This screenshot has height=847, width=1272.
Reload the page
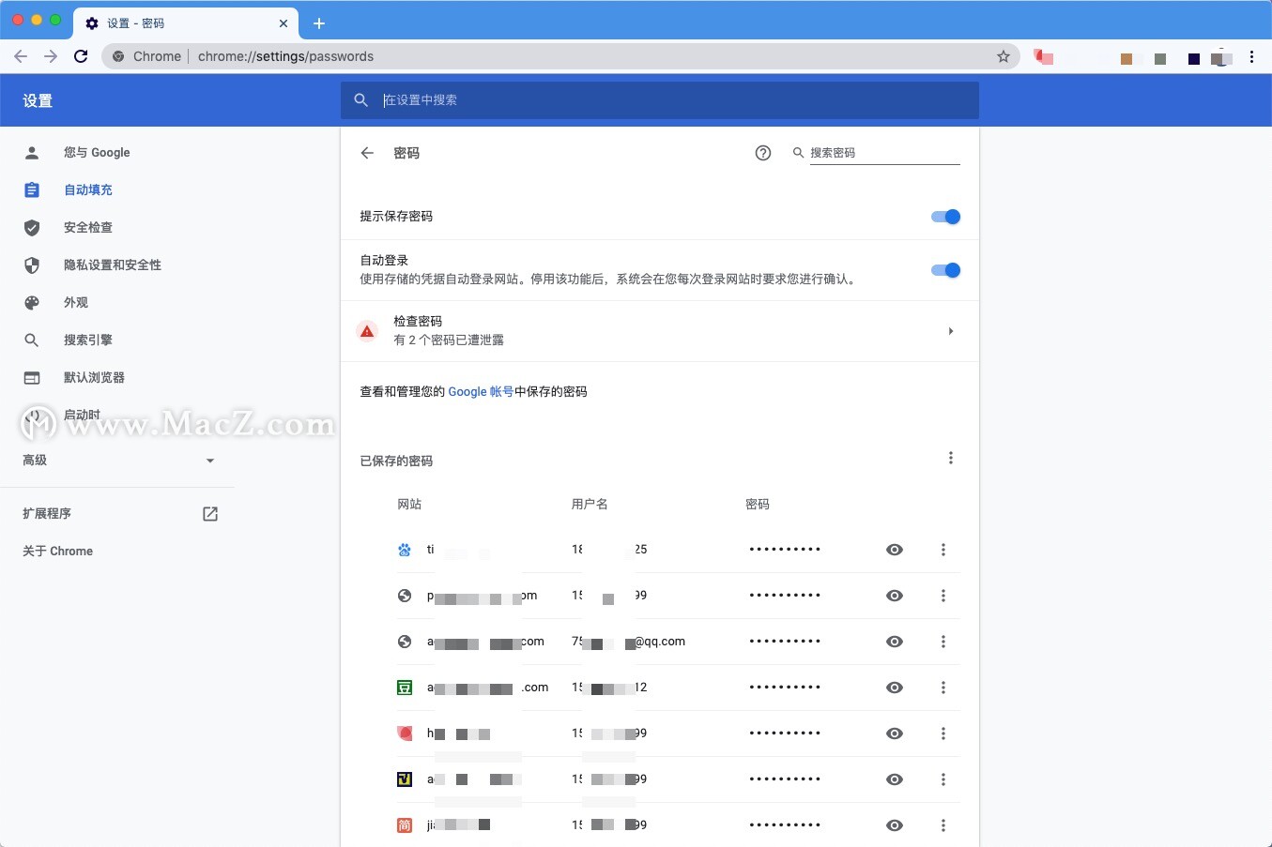click(x=81, y=56)
